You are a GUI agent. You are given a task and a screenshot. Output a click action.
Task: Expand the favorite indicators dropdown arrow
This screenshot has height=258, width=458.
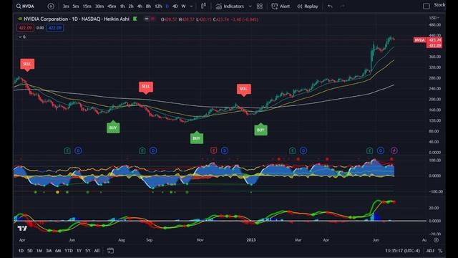click(250, 6)
